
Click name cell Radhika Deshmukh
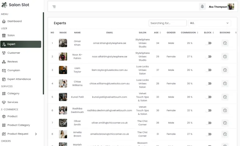point(77,110)
